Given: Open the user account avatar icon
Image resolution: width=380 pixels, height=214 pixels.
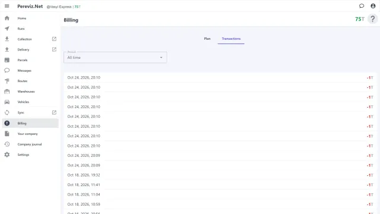Looking at the screenshot, I should pyautogui.click(x=373, y=6).
